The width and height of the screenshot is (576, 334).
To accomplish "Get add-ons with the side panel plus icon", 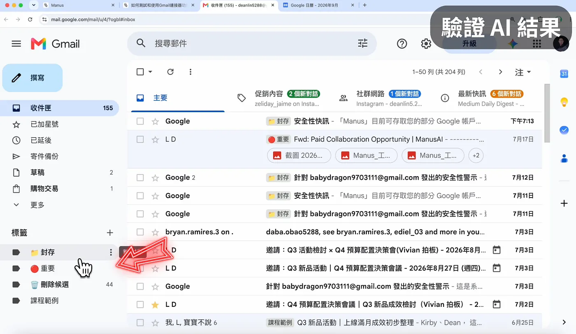I will [564, 203].
